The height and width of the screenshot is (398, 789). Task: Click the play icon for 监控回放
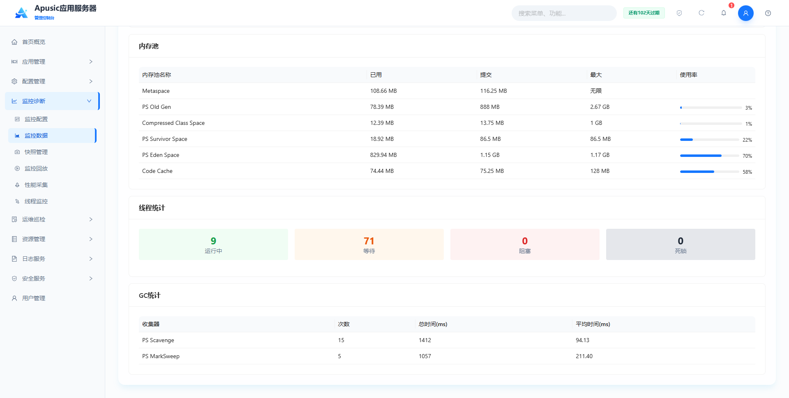click(17, 168)
